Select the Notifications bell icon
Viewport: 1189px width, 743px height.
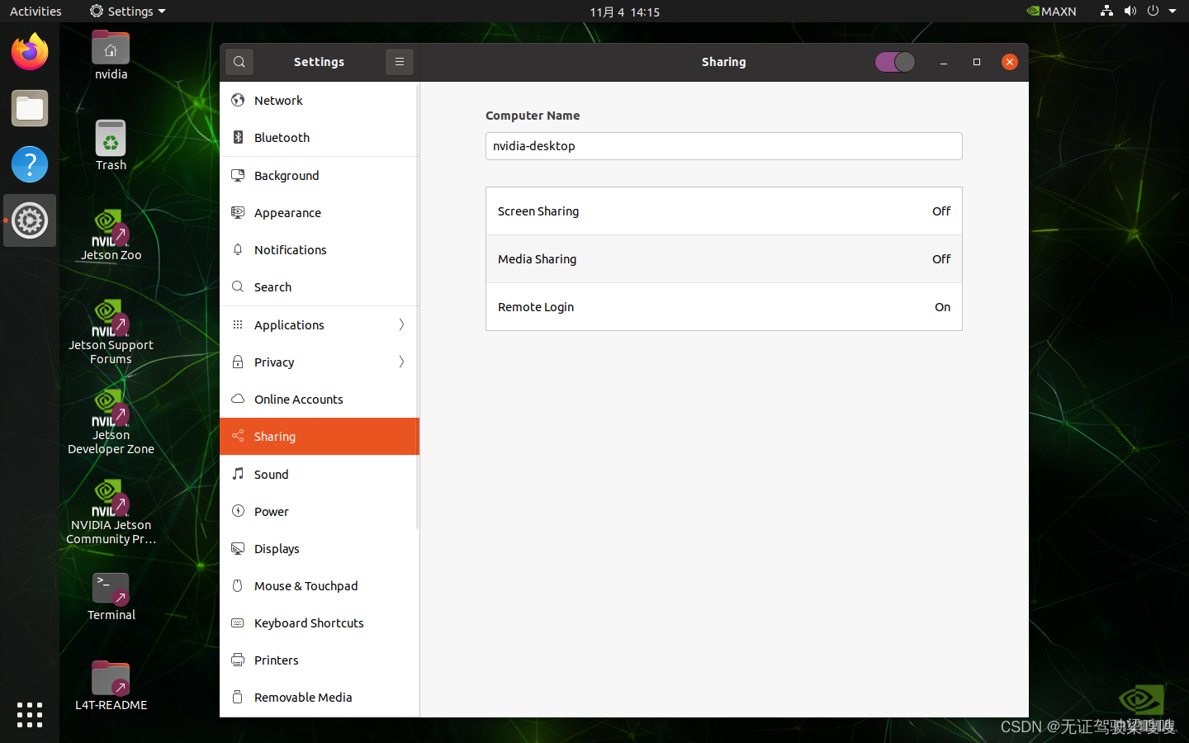238,249
